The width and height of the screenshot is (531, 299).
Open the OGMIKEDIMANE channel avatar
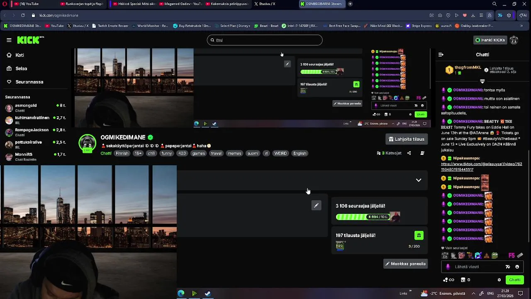(x=88, y=144)
